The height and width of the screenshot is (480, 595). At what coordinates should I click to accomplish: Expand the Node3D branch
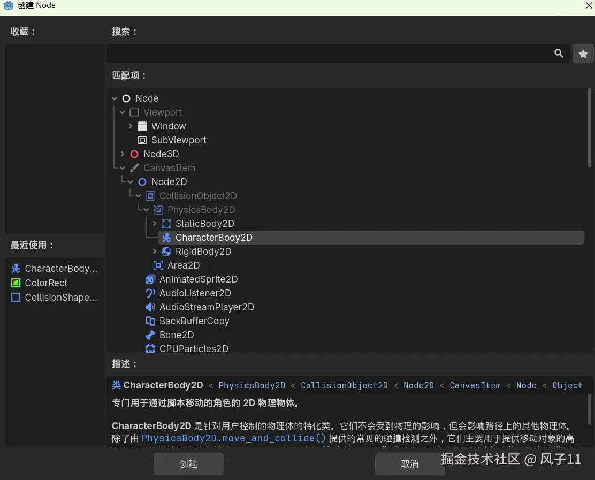click(122, 154)
